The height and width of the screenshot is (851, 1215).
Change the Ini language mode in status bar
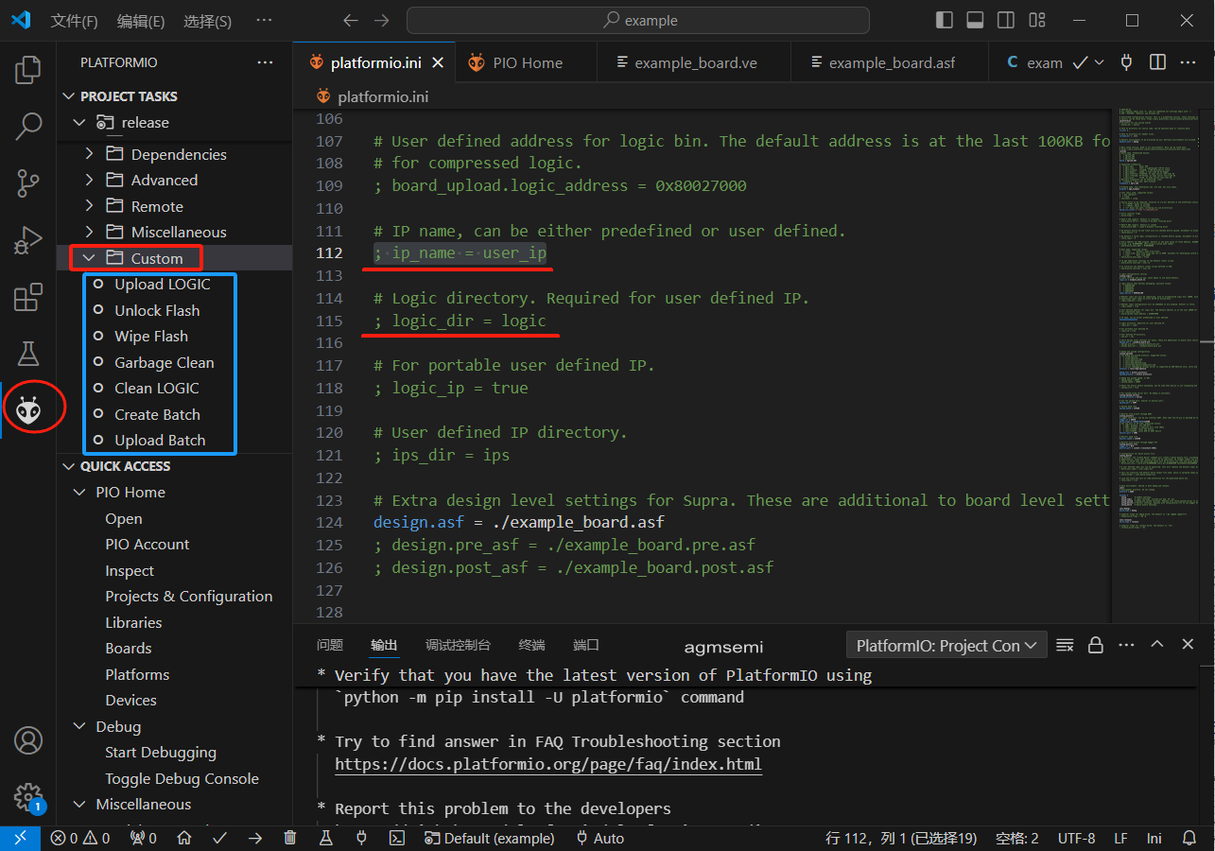click(x=1154, y=838)
